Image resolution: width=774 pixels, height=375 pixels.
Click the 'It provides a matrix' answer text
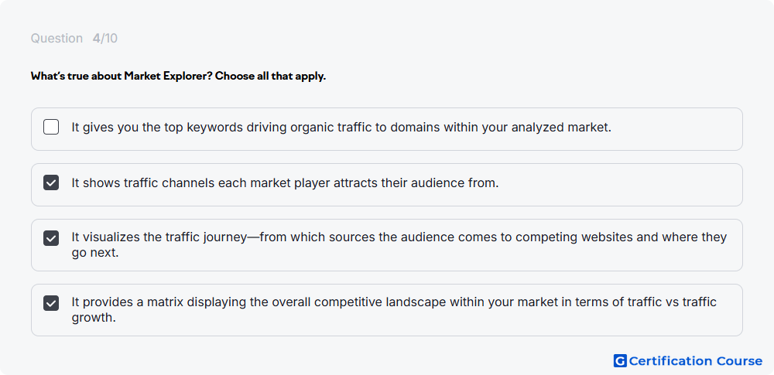394,310
